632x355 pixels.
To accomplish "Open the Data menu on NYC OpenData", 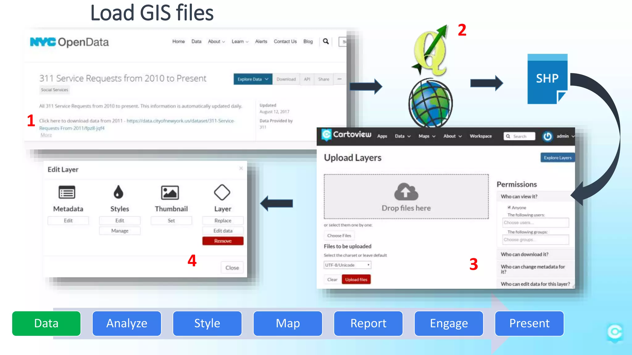I will pyautogui.click(x=196, y=41).
